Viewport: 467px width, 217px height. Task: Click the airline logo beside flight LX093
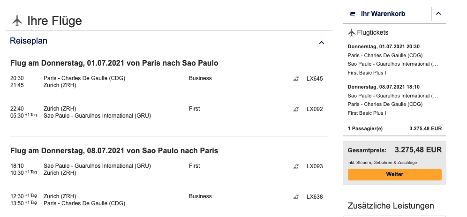pos(296,166)
